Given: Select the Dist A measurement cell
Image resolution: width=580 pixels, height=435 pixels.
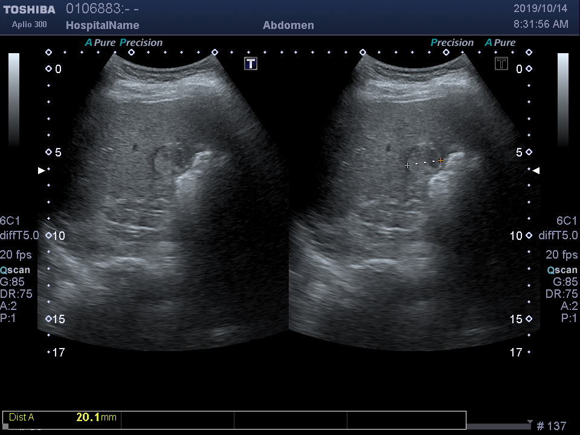Looking at the screenshot, I should click(62, 417).
